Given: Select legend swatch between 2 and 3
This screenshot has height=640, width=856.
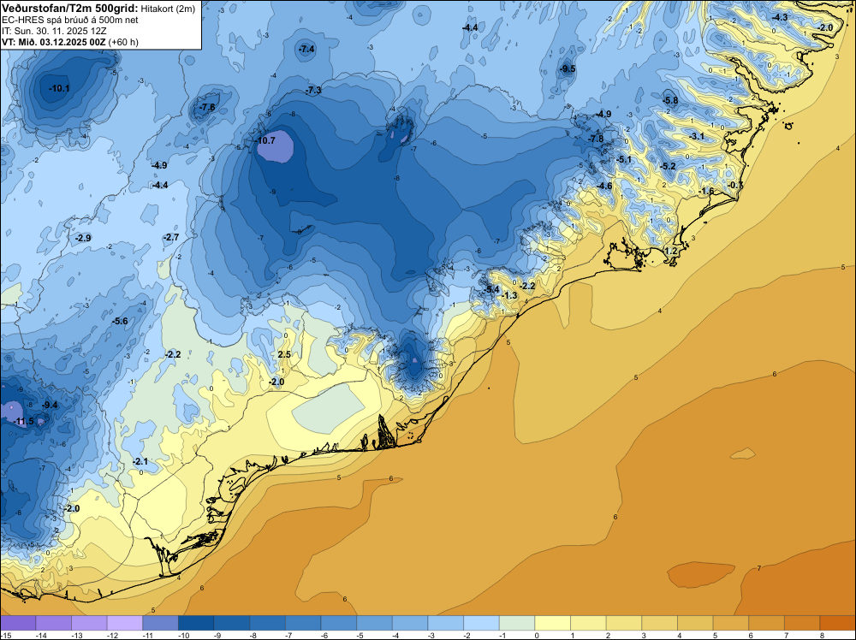Looking at the screenshot, I should pyautogui.click(x=624, y=623).
